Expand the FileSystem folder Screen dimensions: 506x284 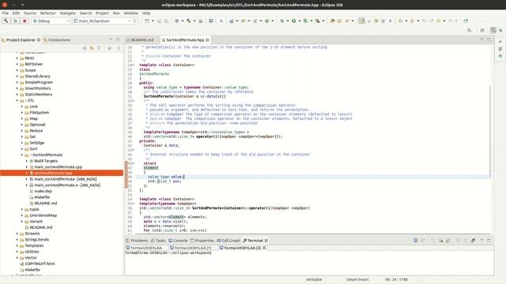22,113
